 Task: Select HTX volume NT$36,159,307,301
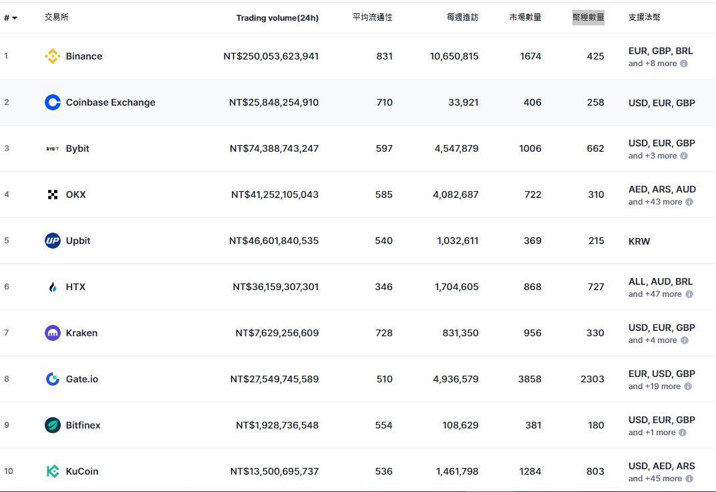pos(276,287)
